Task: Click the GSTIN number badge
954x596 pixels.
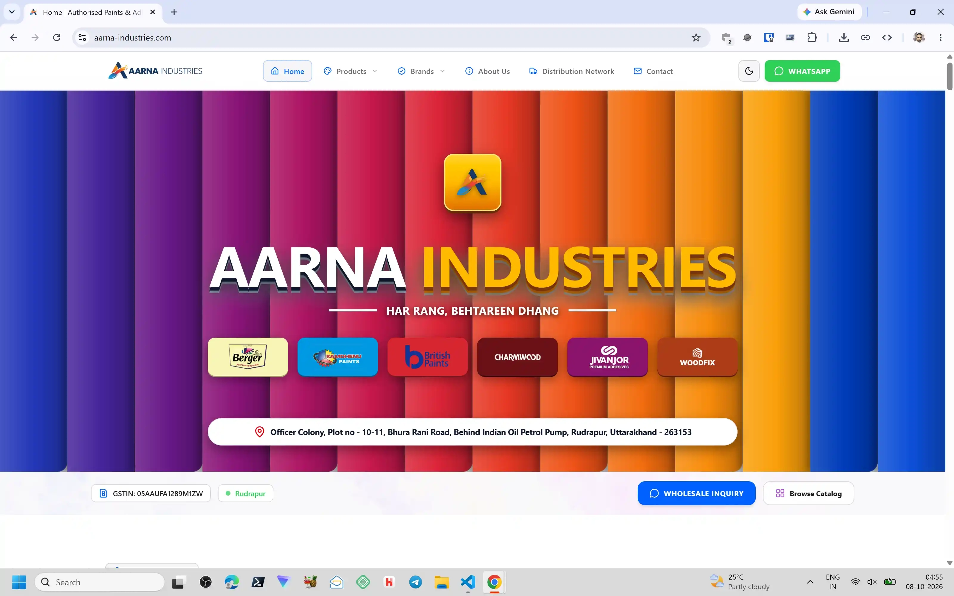Action: click(x=151, y=493)
